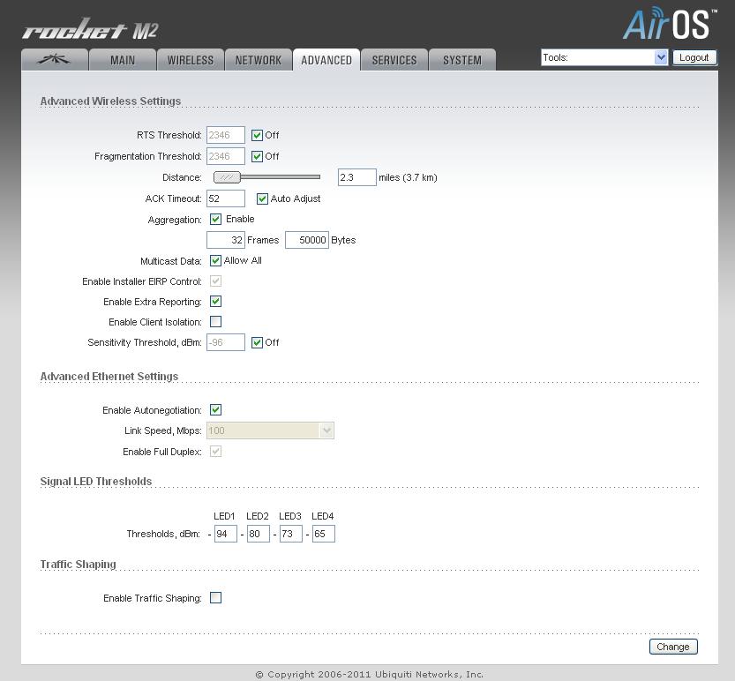
Task: Click the LED1 threshold field
Action: (x=226, y=534)
